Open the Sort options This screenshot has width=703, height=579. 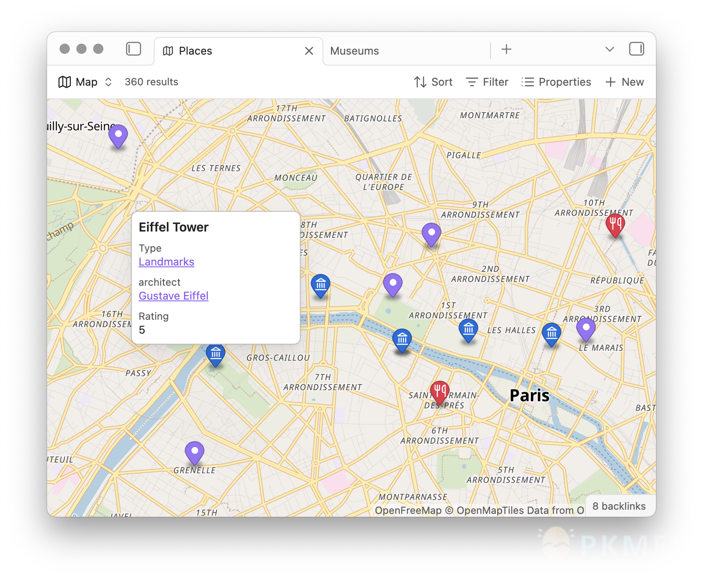click(x=433, y=82)
